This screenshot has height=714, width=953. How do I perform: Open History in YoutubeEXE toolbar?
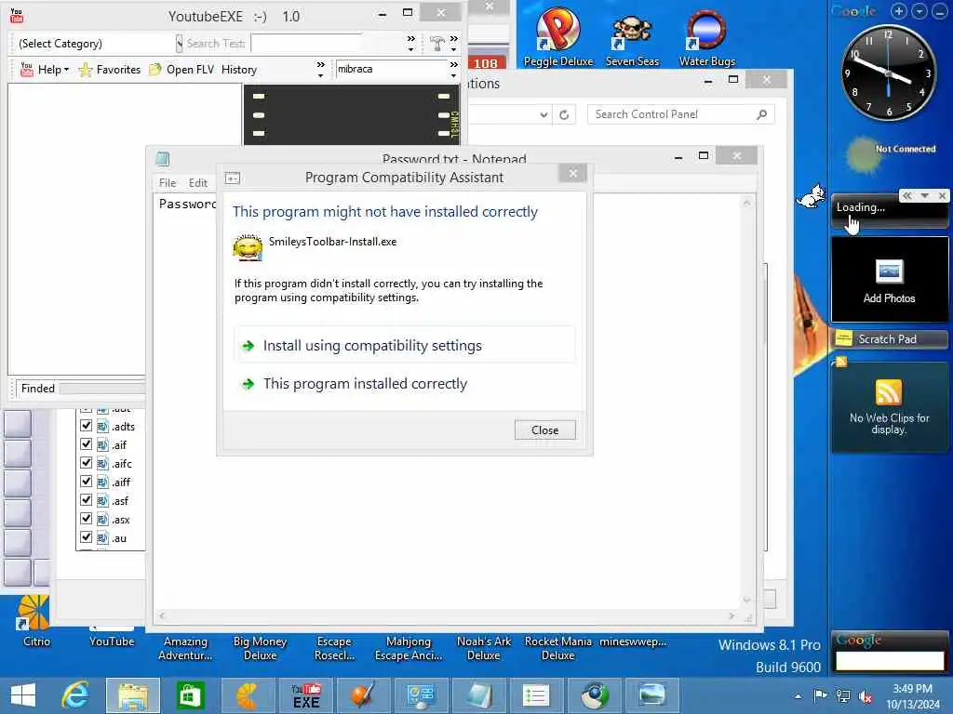[239, 70]
